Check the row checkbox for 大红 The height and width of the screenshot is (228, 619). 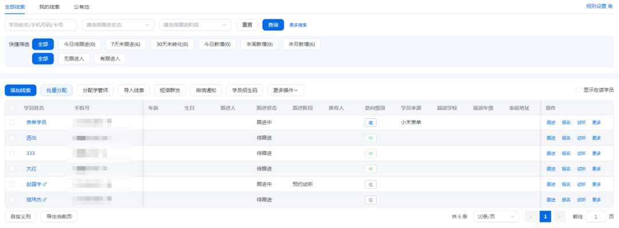tap(12, 169)
